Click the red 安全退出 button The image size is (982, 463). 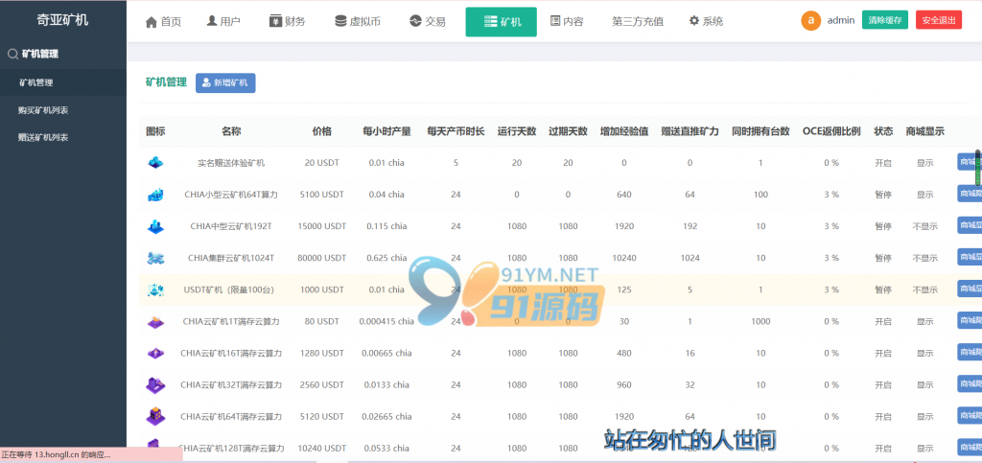939,20
